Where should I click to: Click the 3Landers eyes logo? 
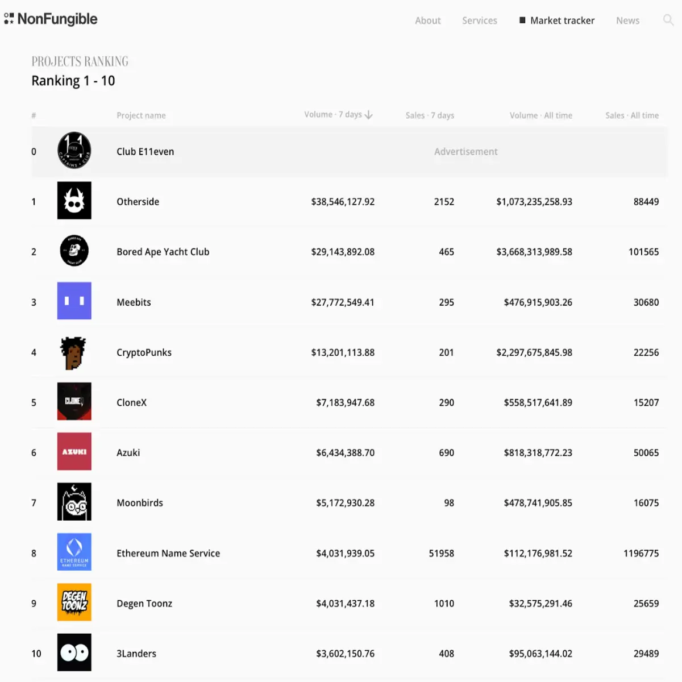pyautogui.click(x=74, y=652)
